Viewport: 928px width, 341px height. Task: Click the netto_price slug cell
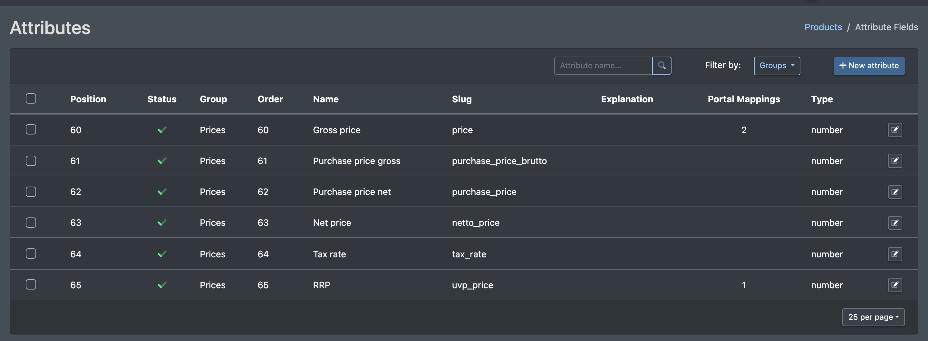[476, 223]
